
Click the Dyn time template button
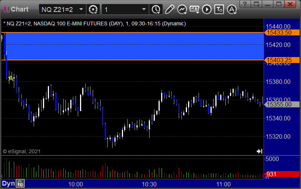(9, 184)
